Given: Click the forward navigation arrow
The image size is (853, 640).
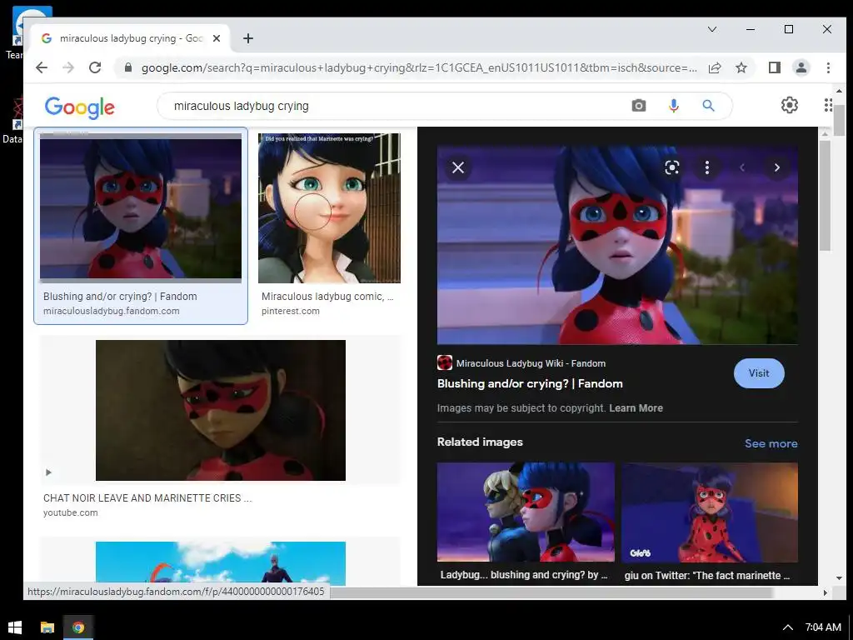Looking at the screenshot, I should (x=68, y=67).
